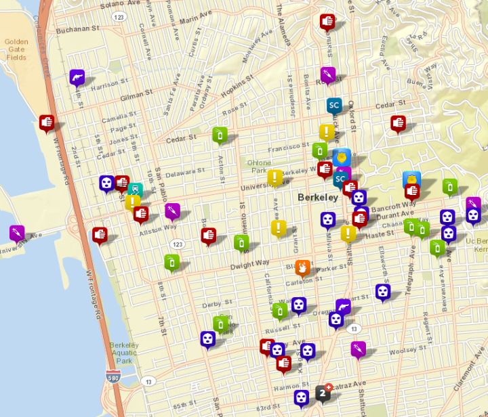This screenshot has height=417, width=488.
Task: Click the Dwight Way street label
Action: 249,265
